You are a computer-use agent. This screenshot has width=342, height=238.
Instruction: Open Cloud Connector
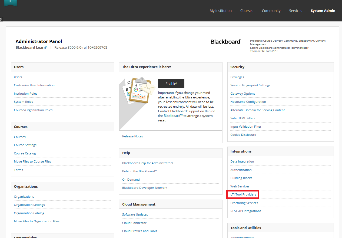[134, 223]
